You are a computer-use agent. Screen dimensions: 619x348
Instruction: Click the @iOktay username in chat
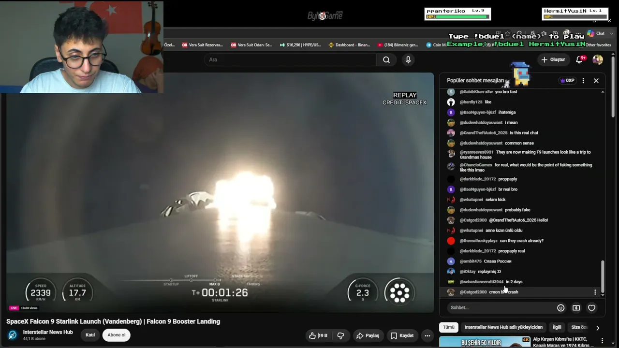pyautogui.click(x=468, y=272)
